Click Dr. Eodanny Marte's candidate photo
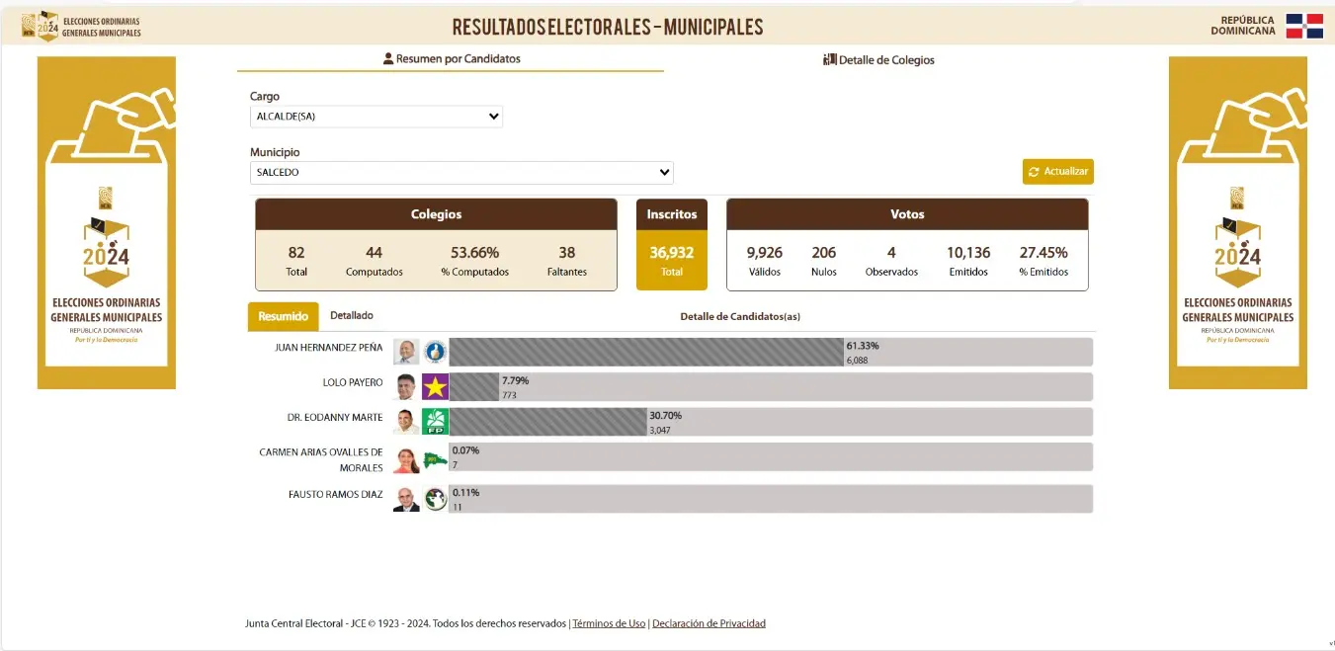 click(x=406, y=422)
